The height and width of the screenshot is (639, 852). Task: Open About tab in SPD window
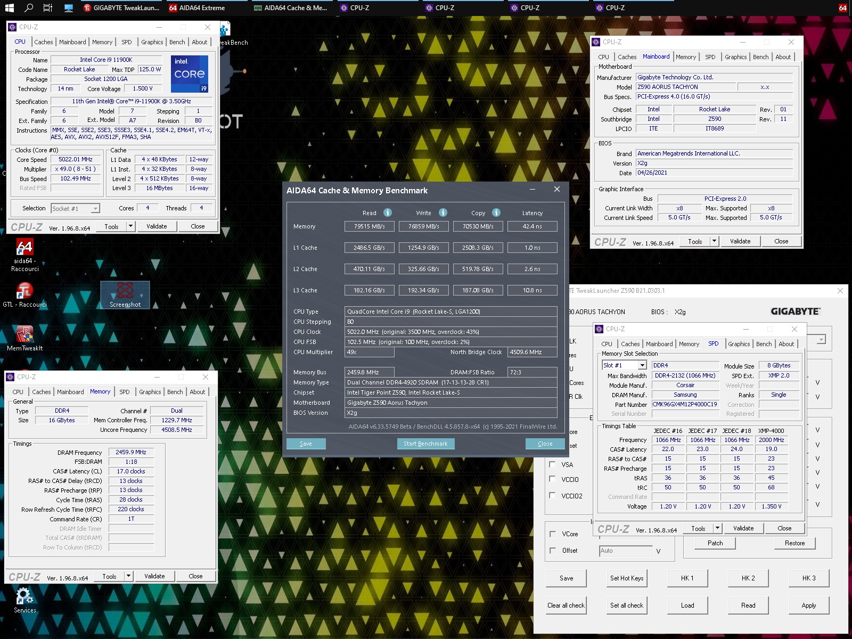[x=787, y=344]
